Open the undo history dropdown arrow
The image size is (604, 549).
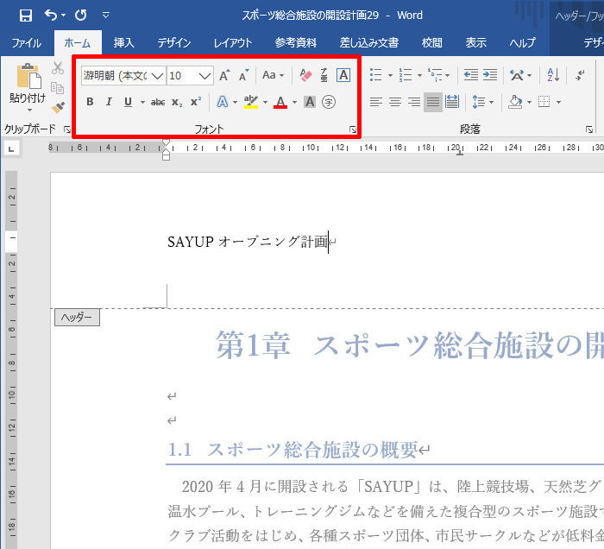point(64,16)
